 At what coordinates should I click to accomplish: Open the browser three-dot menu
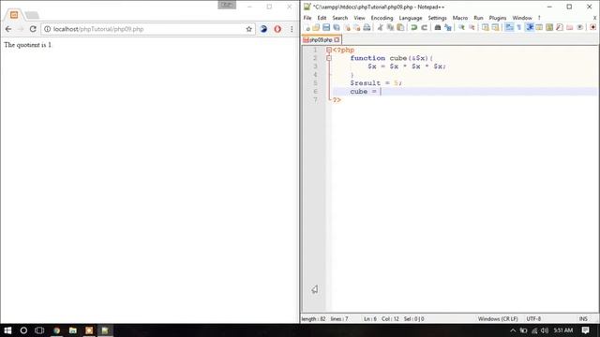pos(292,29)
